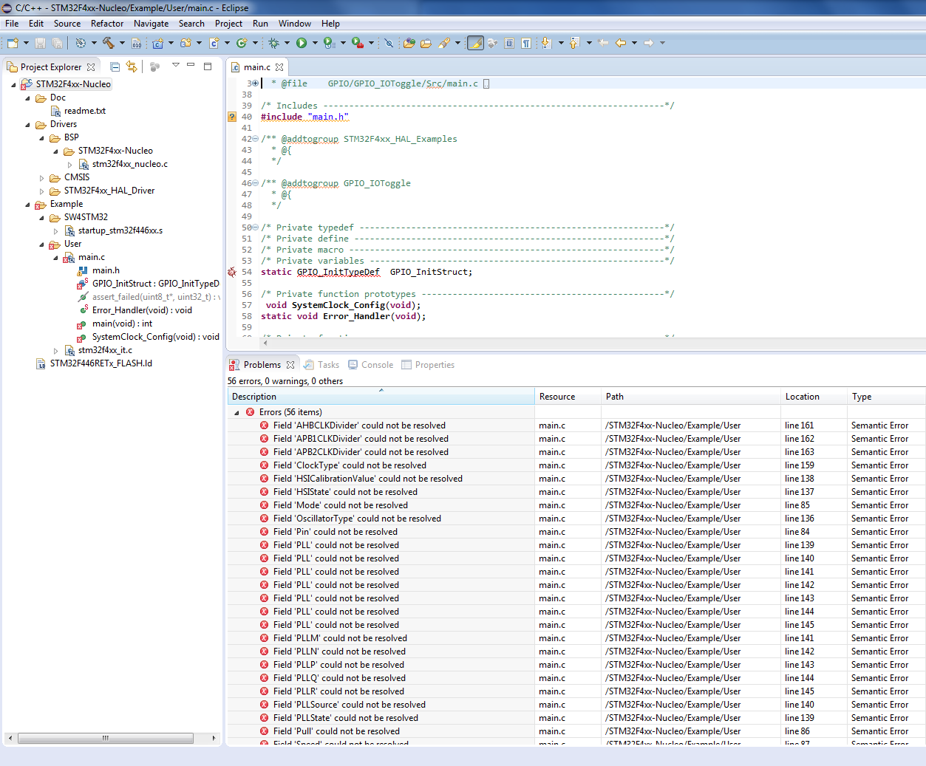The image size is (926, 766).
Task: Click the New file toolbar icon
Action: click(13, 43)
